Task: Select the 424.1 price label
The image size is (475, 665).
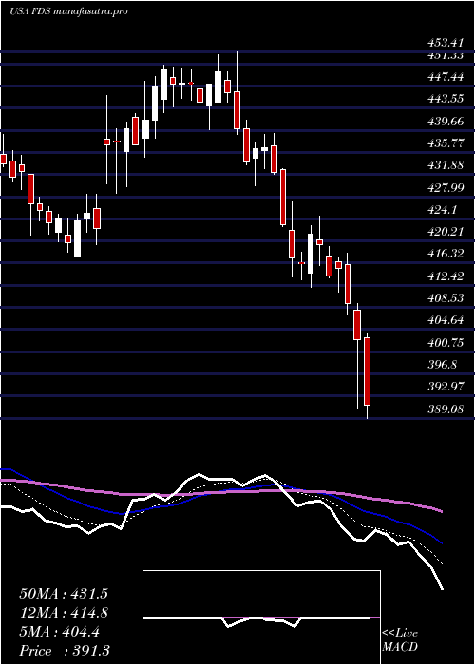Action: coord(445,209)
